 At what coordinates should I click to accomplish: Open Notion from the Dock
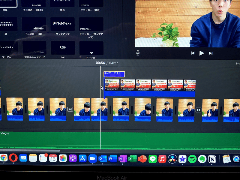click(x=212, y=159)
